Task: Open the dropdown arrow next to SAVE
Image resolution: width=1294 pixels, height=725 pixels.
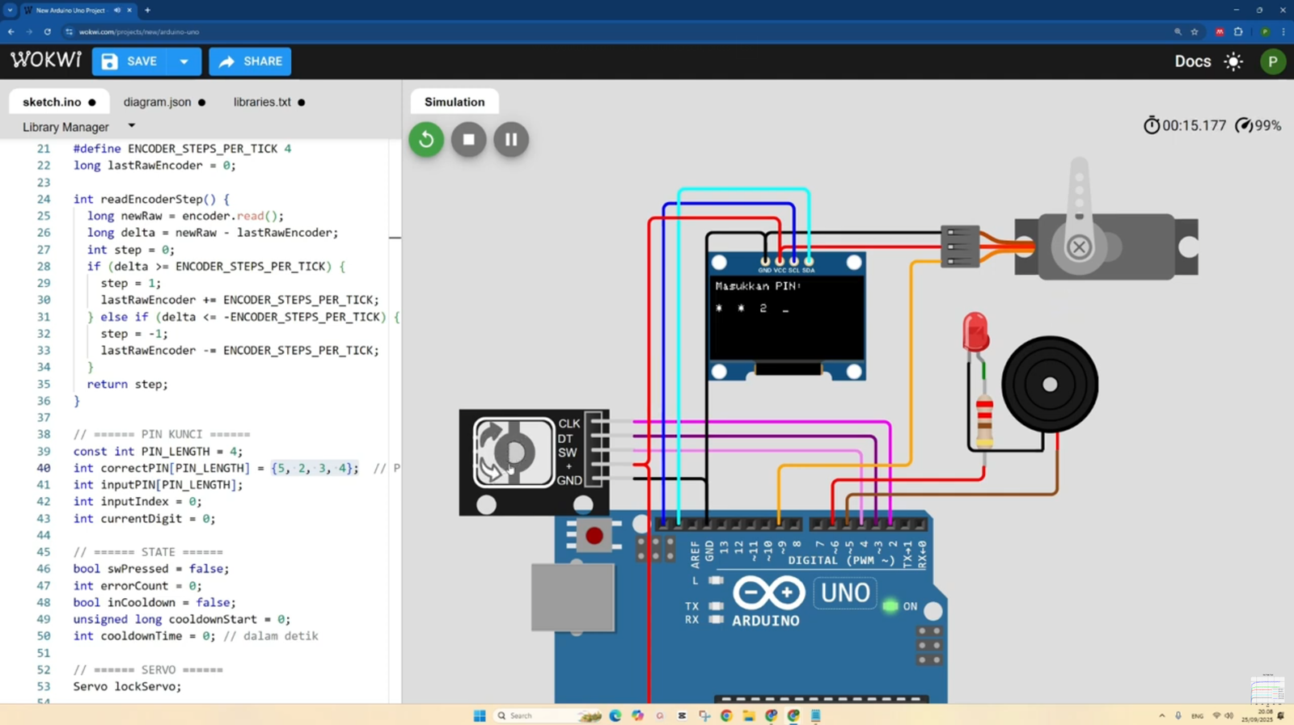Action: pos(184,61)
